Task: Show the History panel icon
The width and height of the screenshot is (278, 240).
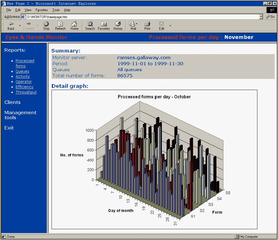Action: [118, 24]
